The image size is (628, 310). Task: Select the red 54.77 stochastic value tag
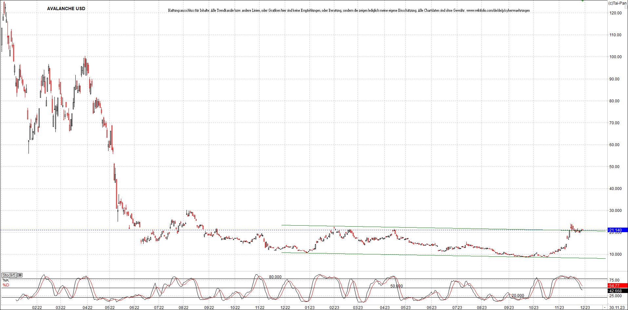click(x=618, y=286)
